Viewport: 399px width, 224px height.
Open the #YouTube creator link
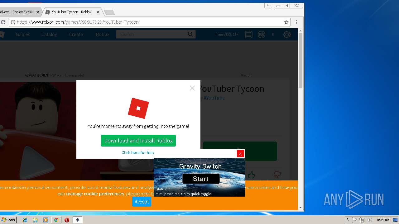(214, 98)
